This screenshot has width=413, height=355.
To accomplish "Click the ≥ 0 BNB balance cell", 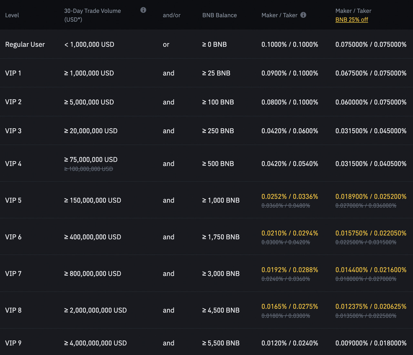I will point(215,44).
